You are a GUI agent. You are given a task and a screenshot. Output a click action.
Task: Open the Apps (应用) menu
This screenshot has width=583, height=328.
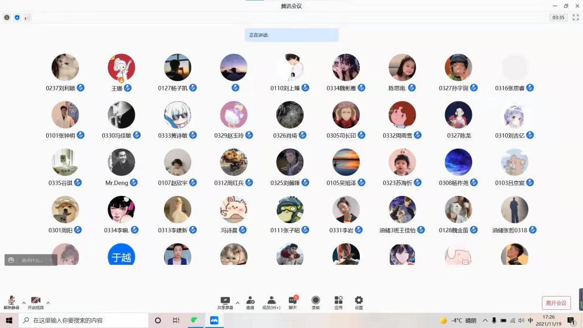click(x=338, y=302)
